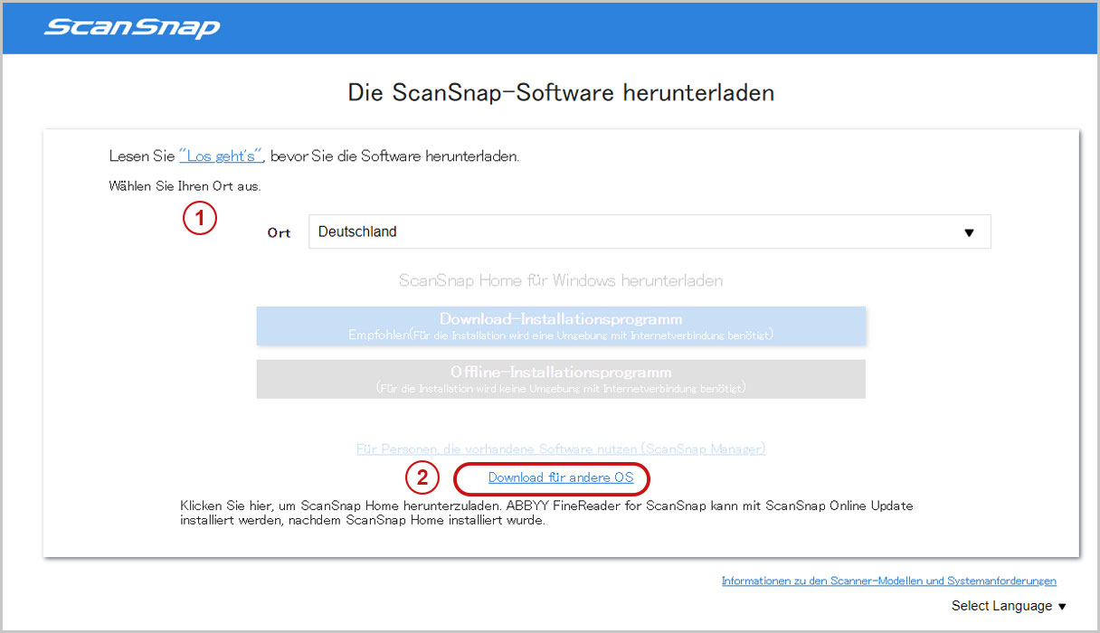1100x633 pixels.
Task: Click the ABBYY FineReader description paragraph
Action: [x=546, y=513]
